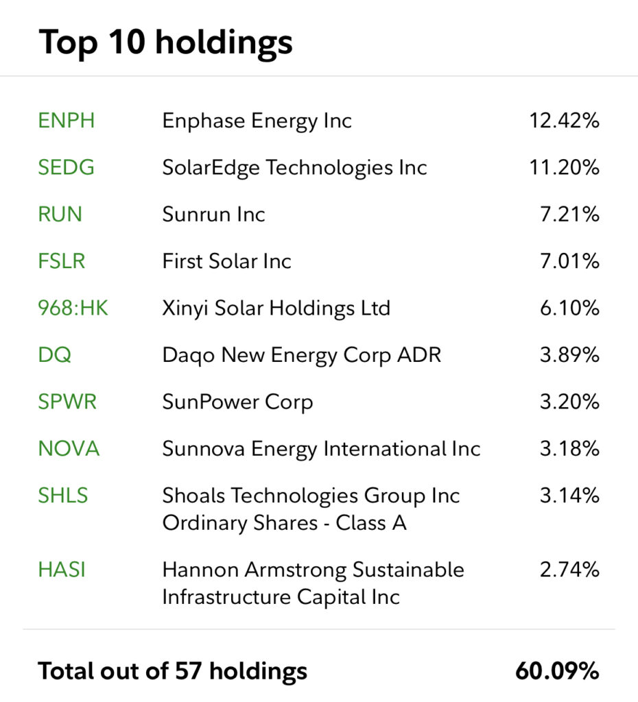This screenshot has height=702, width=638.
Task: Select the Total out of 57 holdings label
Action: (x=172, y=672)
